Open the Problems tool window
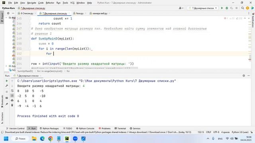 pos(104,128)
